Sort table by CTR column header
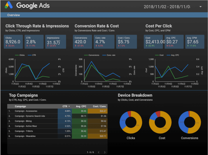The height and width of the screenshot is (155, 208). tap(66, 106)
